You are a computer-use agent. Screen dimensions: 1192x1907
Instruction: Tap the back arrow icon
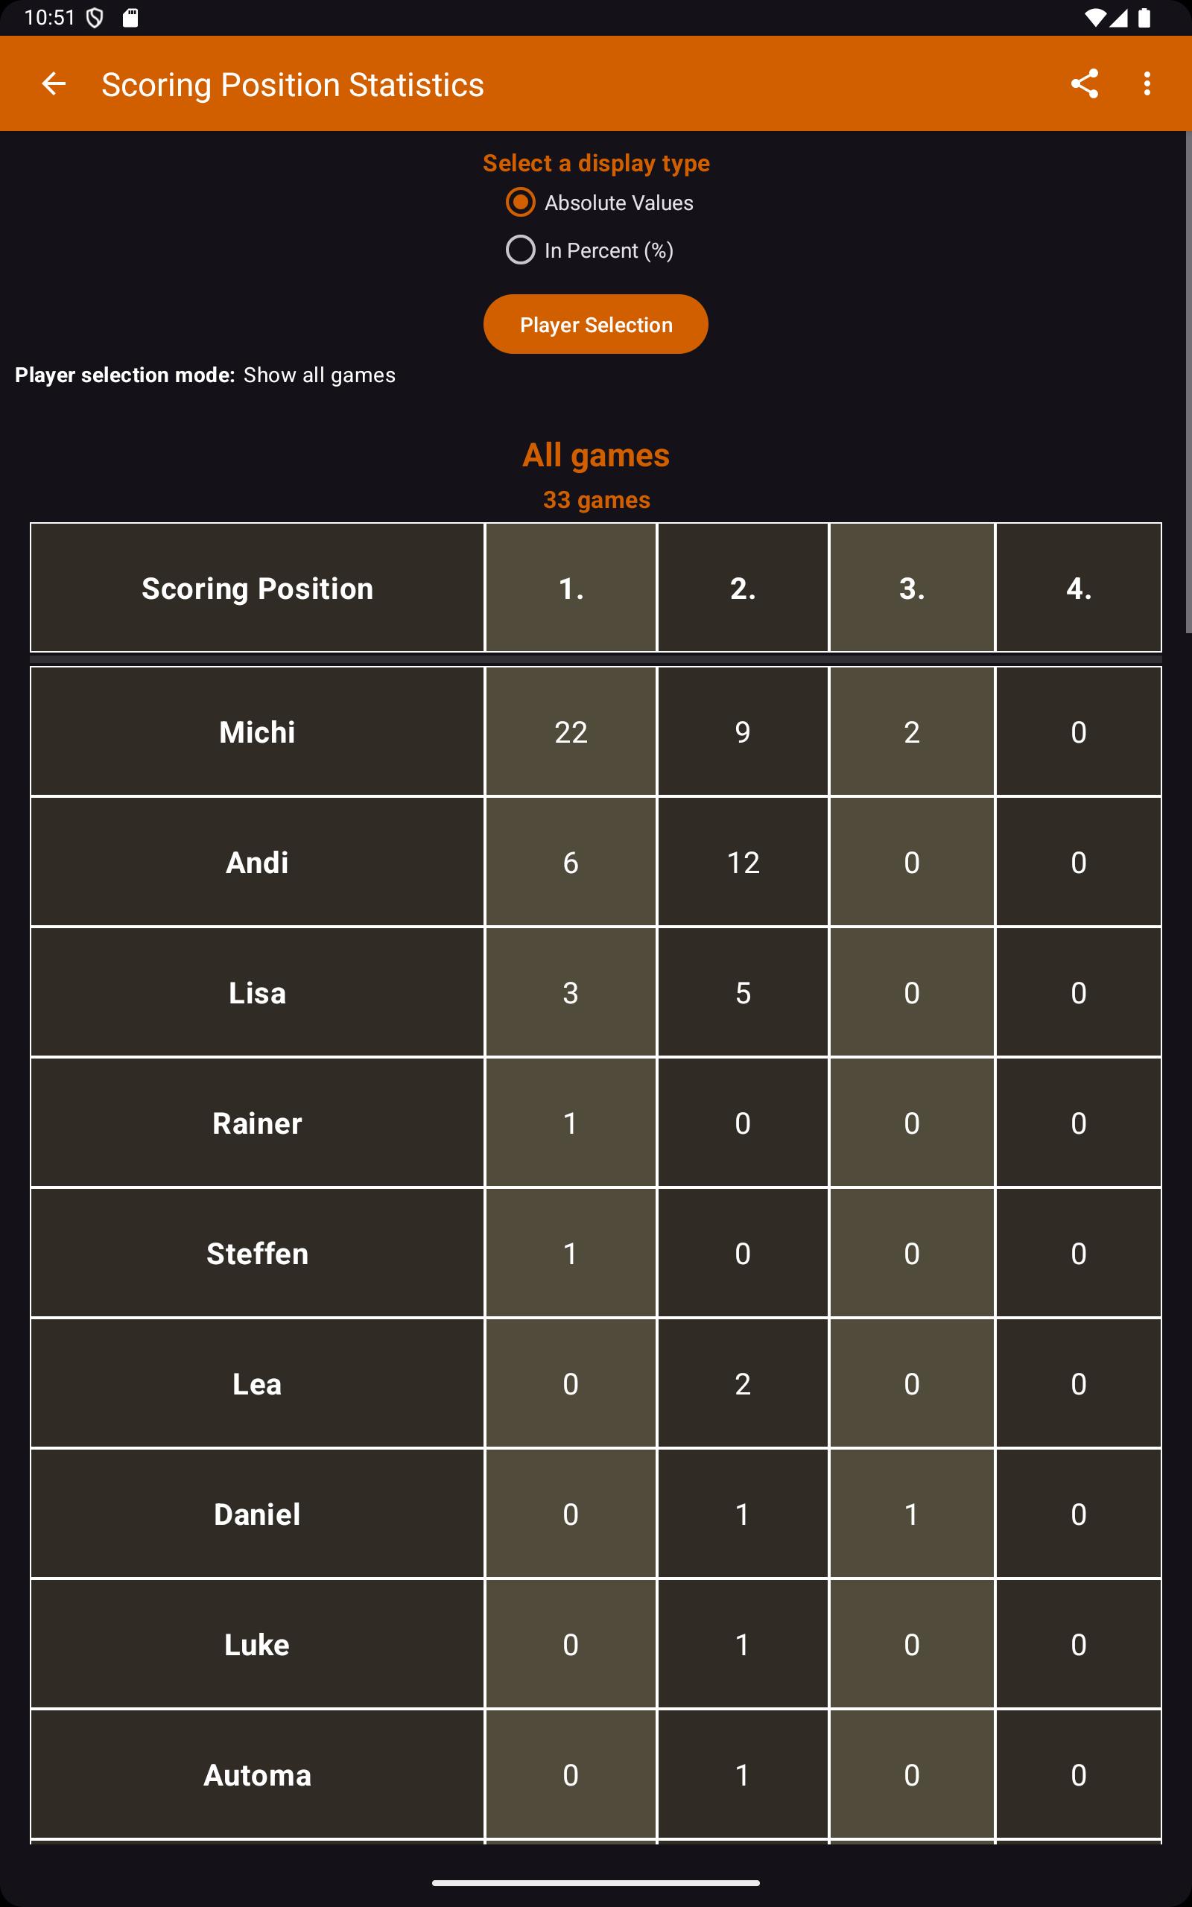pos(54,83)
